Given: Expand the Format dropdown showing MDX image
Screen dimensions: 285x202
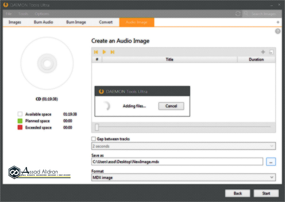Looking at the screenshot, I should tap(184, 177).
